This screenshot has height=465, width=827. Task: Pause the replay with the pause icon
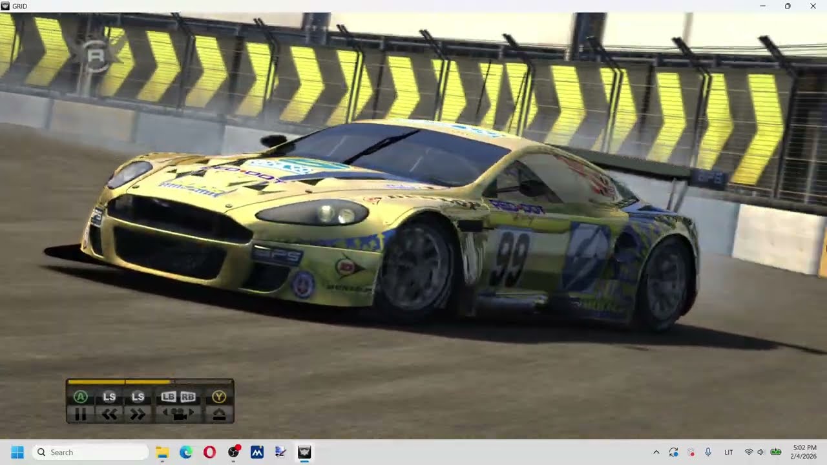(x=81, y=415)
